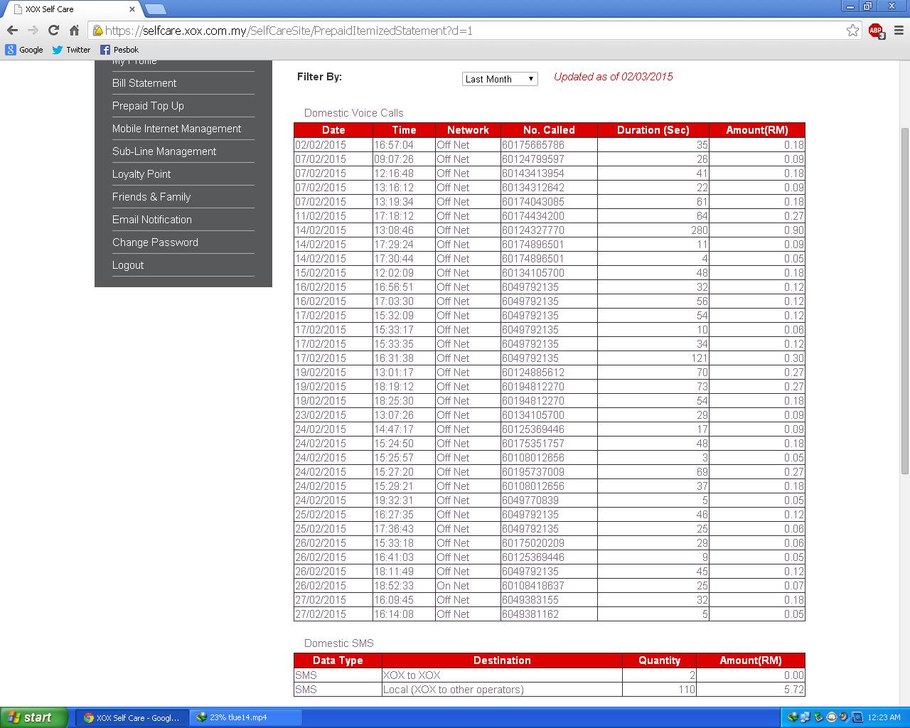The height and width of the screenshot is (728, 910).
Task: Click the No. Called column header
Action: pos(549,130)
